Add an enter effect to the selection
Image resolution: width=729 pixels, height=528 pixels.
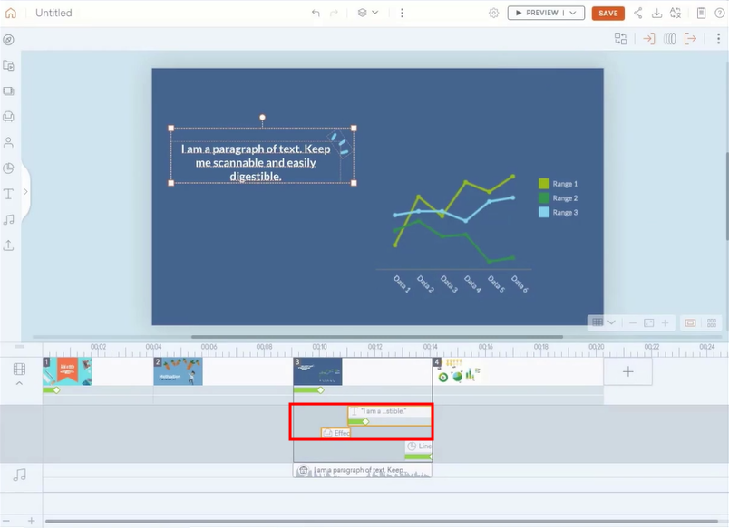(649, 39)
